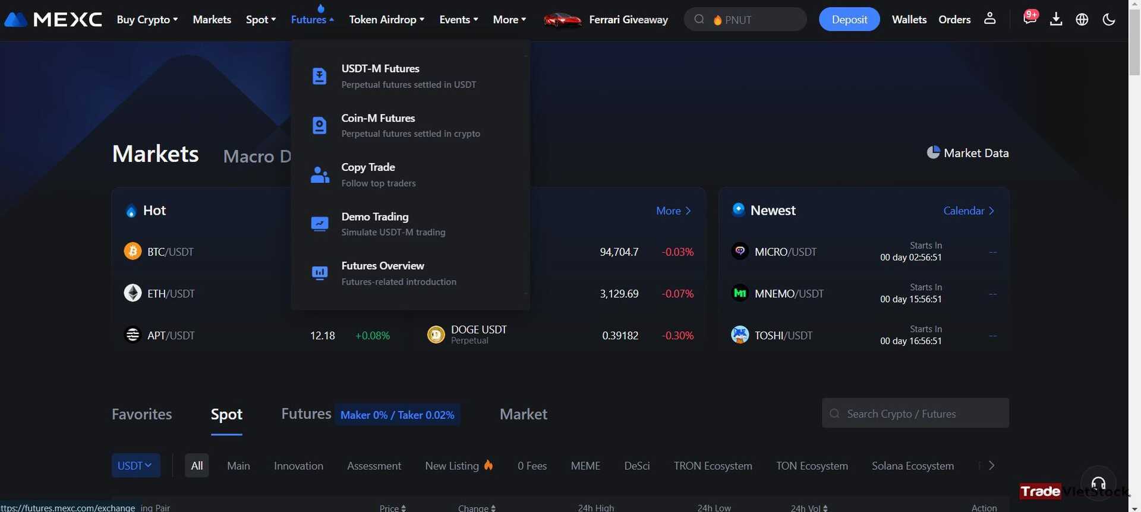Image resolution: width=1141 pixels, height=512 pixels.
Task: Open notifications message icon with 9+ badge
Action: (x=1030, y=18)
